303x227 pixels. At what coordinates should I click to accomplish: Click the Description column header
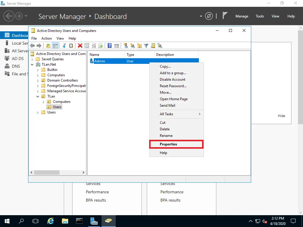pyautogui.click(x=176, y=55)
